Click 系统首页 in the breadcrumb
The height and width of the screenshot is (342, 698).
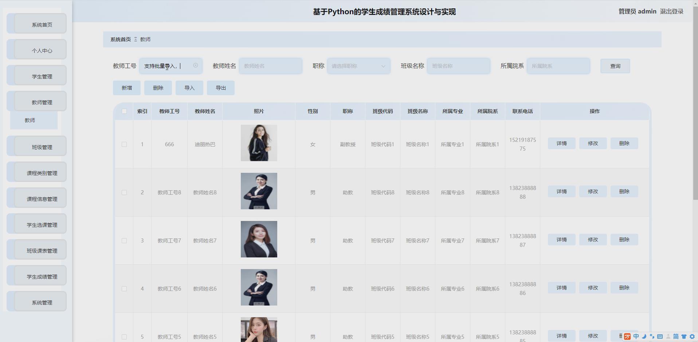(x=121, y=39)
